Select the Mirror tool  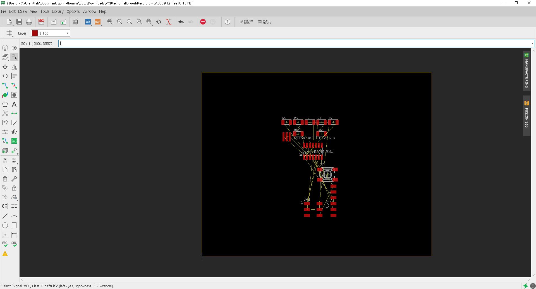(x=14, y=67)
